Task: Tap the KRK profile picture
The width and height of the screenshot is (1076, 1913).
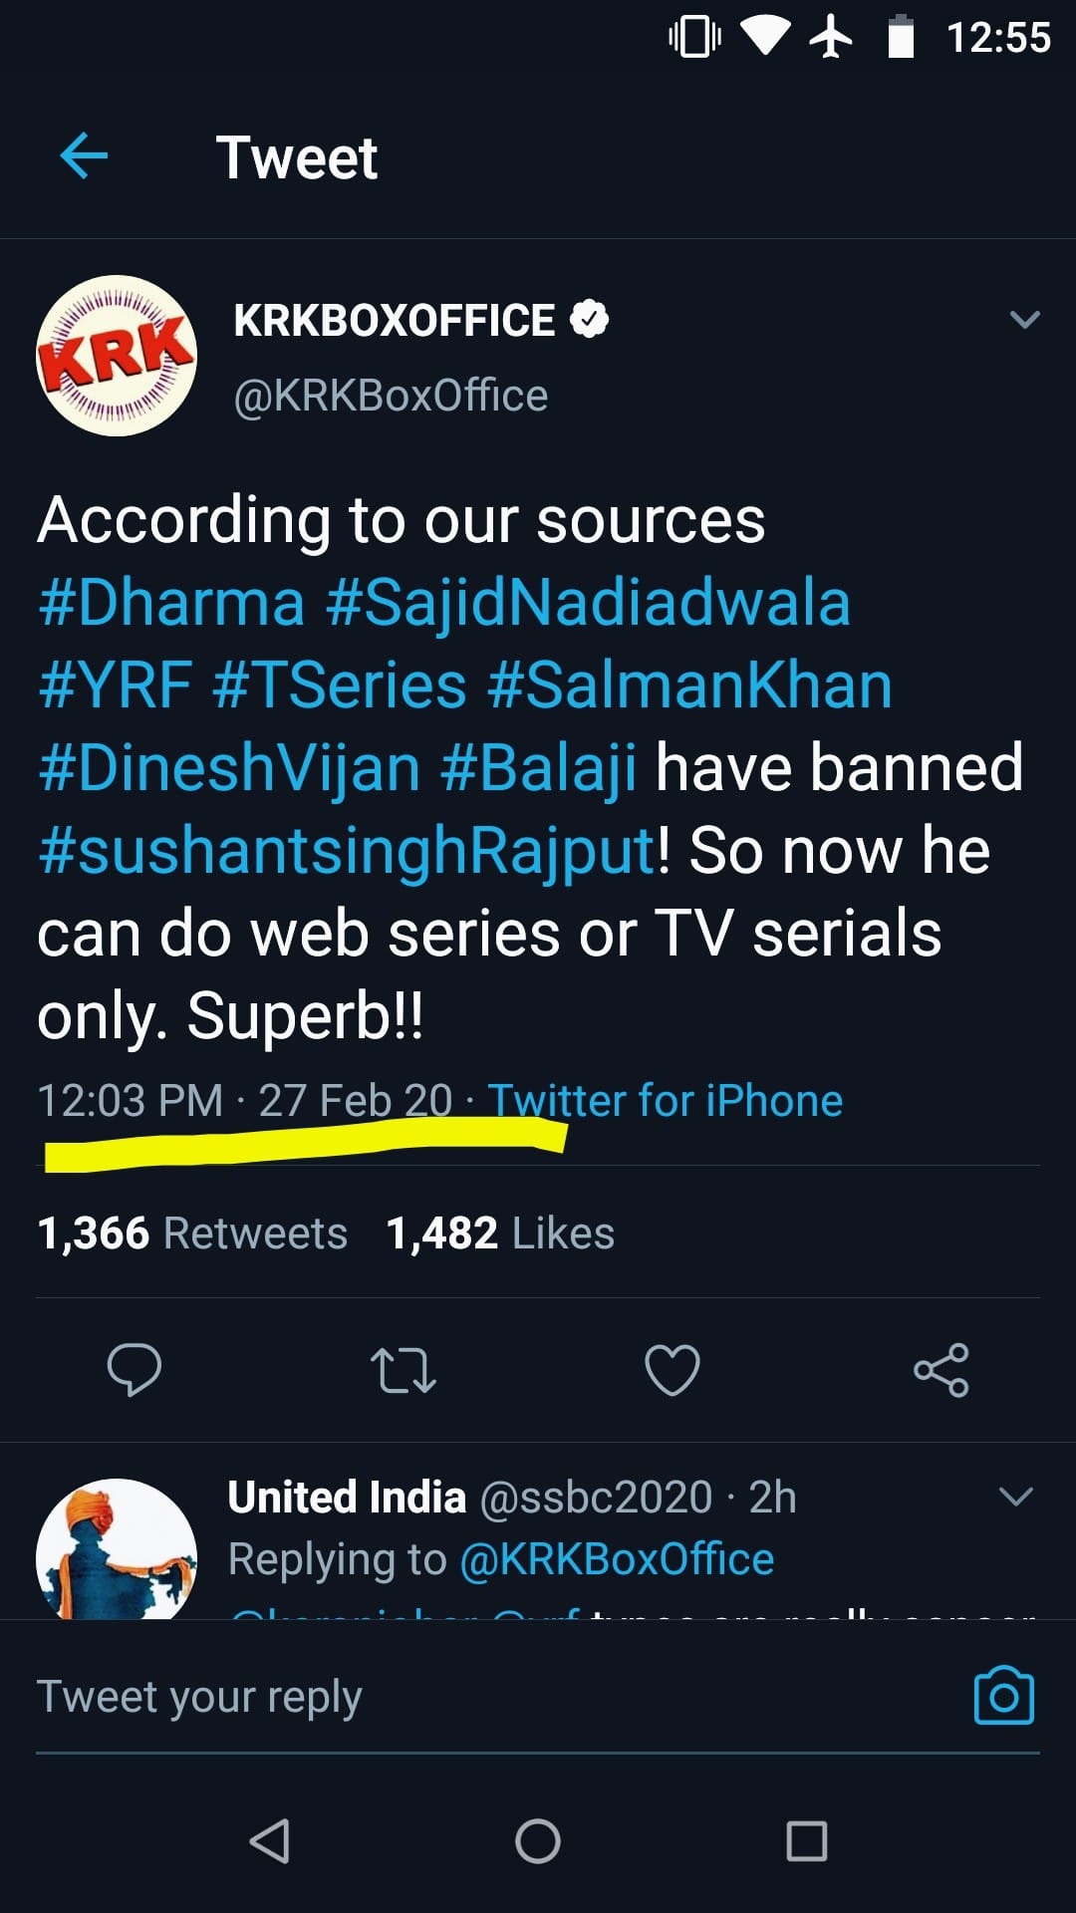Action: (117, 356)
